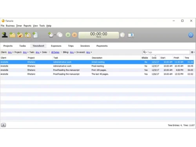Screen dimensions: 196x147
Task: Open the Billing filter Any dropdown
Action: [x=73, y=52]
